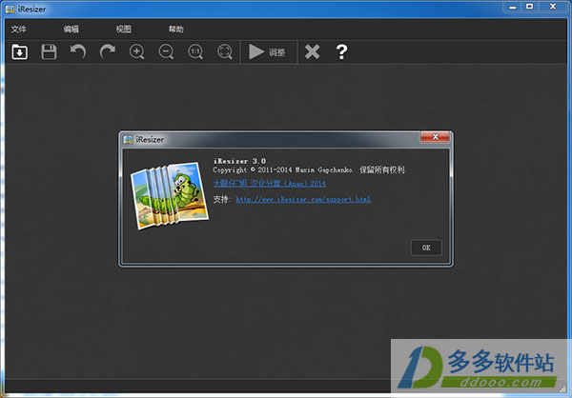Viewport: 572px width, 398px height.
Task: Close the main iResizer window
Action: click(x=553, y=7)
